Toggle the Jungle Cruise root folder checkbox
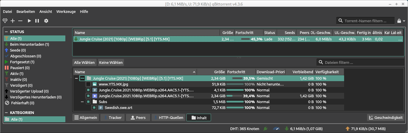This screenshot has height=133, width=408. [x=82, y=78]
